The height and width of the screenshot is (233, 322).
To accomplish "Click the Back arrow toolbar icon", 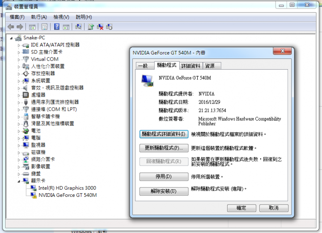I will 11,27.
